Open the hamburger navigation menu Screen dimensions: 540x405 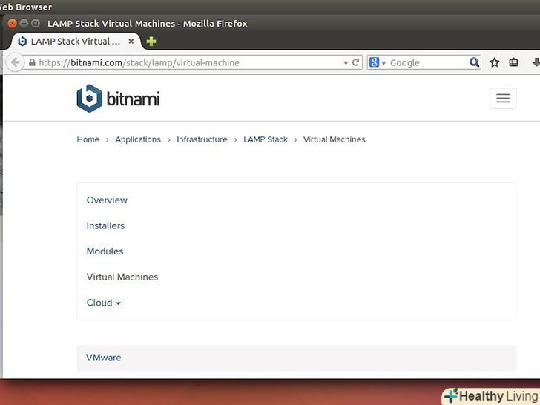[x=503, y=98]
